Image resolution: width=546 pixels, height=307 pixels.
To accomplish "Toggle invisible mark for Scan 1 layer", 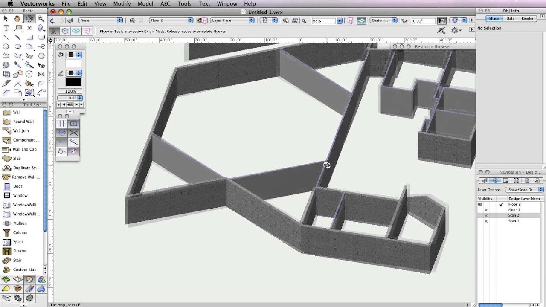I will (x=486, y=221).
